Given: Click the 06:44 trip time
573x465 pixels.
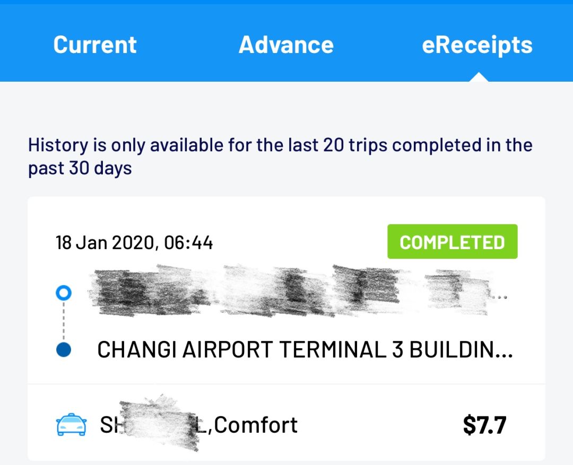Looking at the screenshot, I should pyautogui.click(x=188, y=243).
